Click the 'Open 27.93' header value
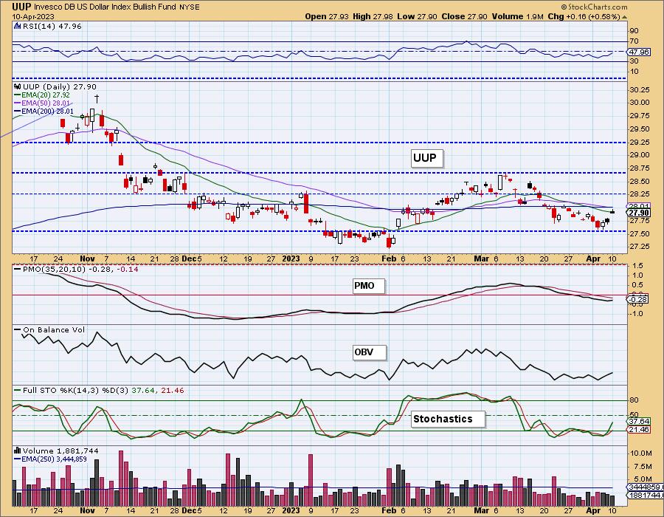The image size is (664, 517). 328,16
